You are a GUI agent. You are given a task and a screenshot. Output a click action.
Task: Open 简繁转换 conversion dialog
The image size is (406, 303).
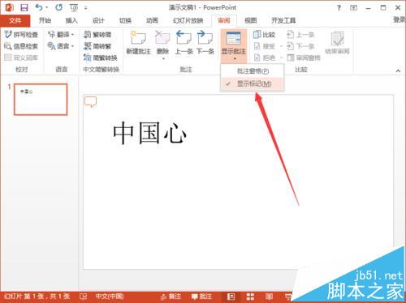101,58
